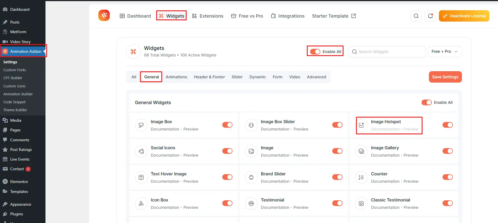Viewport: 498px width, 223px height.
Task: Open Documentation link for Brand Slider
Action: pyautogui.click(x=275, y=181)
